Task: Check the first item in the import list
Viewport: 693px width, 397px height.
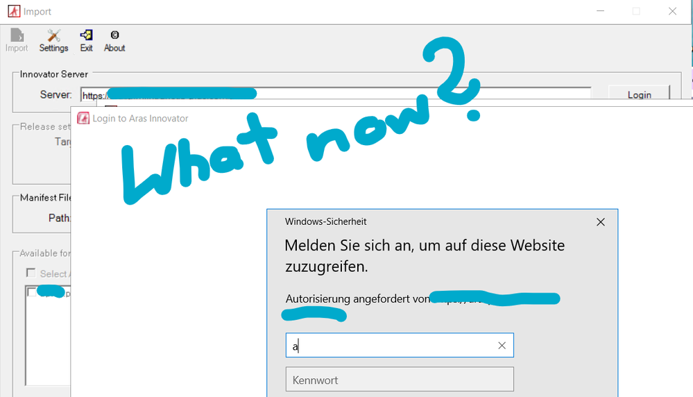Action: 31,293
